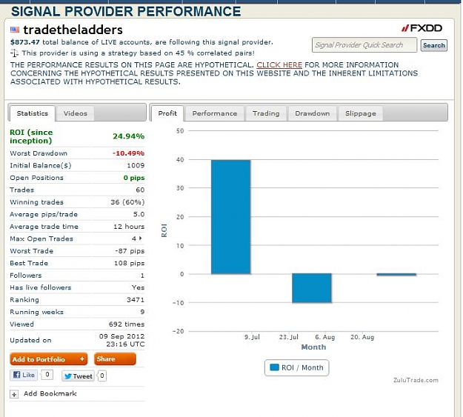Click the plus icon beside Add Bookmark

point(14,394)
